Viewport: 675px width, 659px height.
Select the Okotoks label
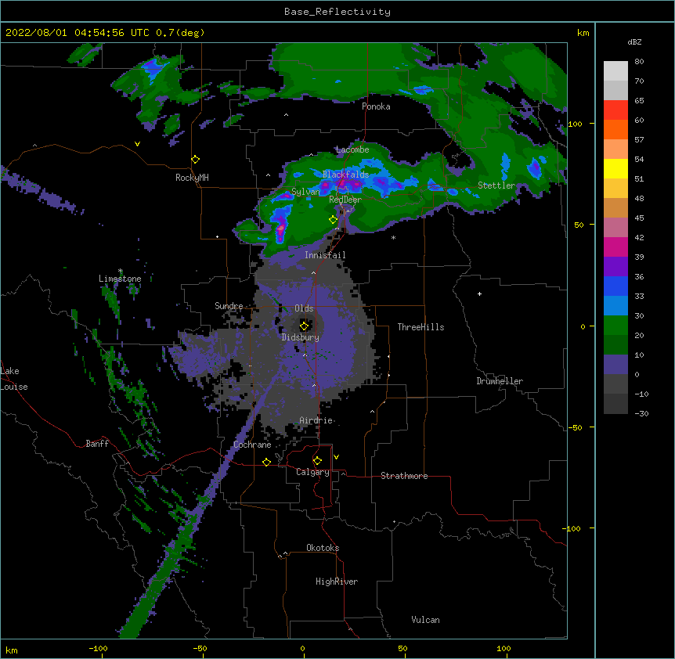point(323,548)
